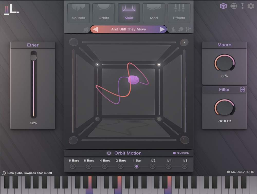The height and width of the screenshot is (194, 257).
Task: Click the leaf icon beside preset name
Action: point(85,30)
